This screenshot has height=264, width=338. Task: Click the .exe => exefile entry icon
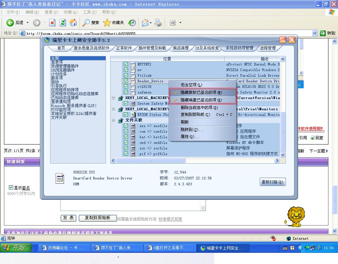click(x=133, y=126)
